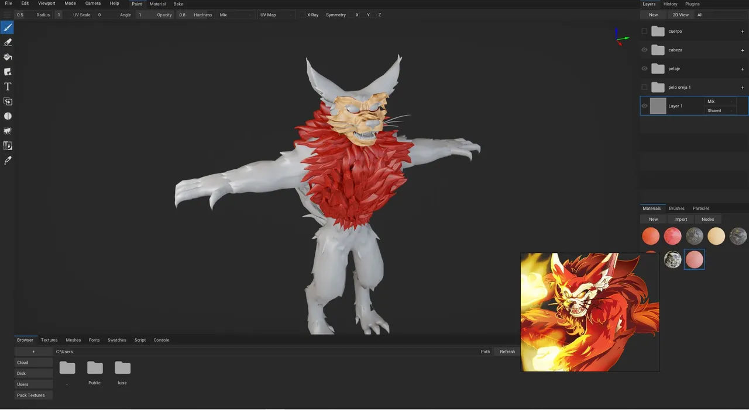Open the Public folder in browser
Image resolution: width=749 pixels, height=410 pixels.
click(95, 368)
